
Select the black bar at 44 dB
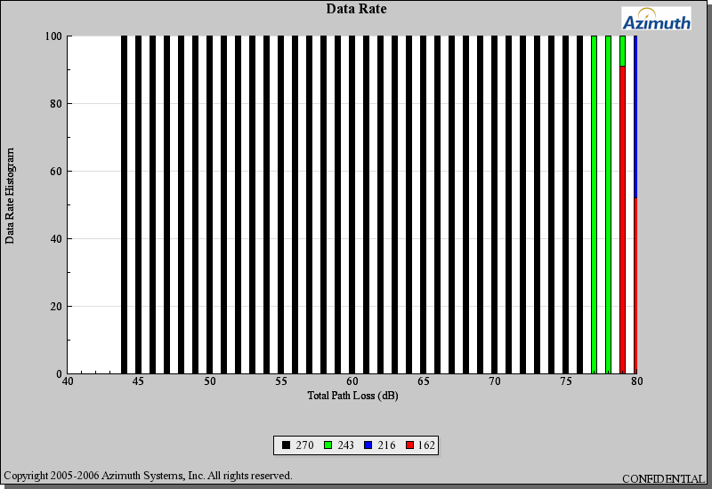(x=125, y=204)
